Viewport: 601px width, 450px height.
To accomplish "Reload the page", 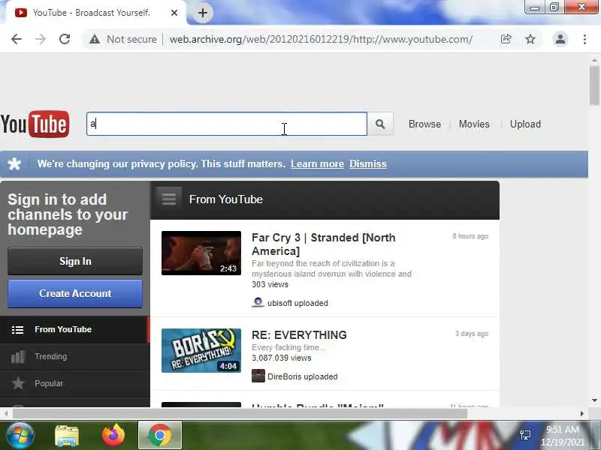I will click(65, 39).
